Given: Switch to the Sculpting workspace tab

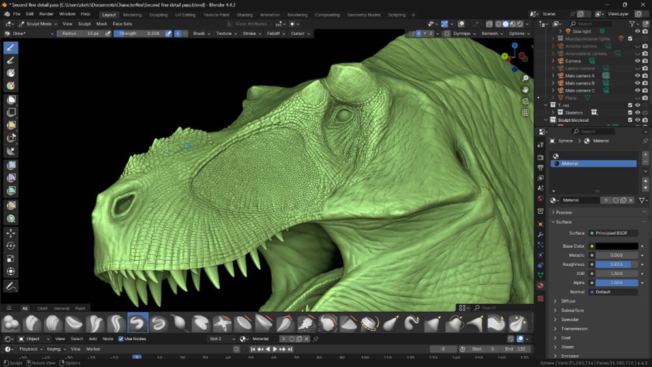Looking at the screenshot, I should (x=158, y=15).
